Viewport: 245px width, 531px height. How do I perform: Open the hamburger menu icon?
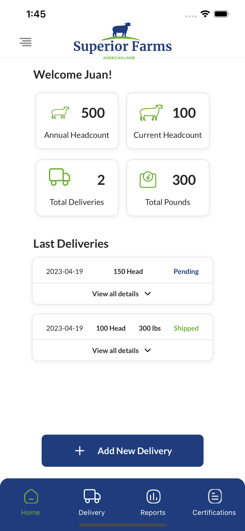point(25,42)
